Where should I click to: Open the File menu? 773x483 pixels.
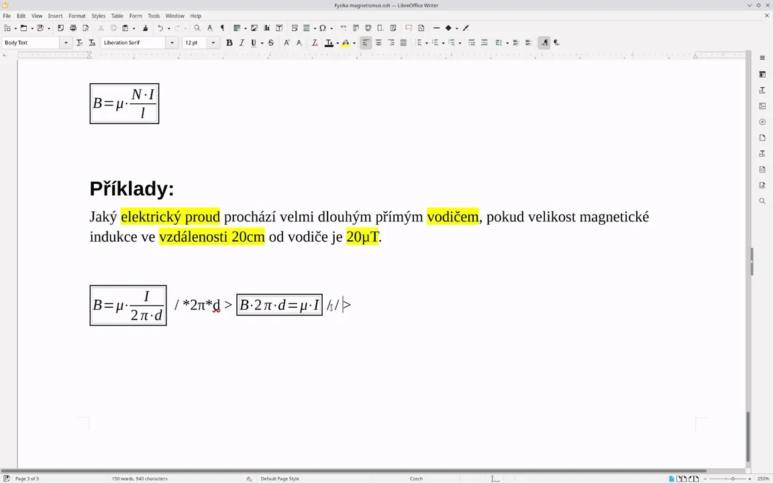[7, 16]
